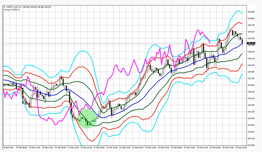Open the chart symbol dropdown arrow

point(5,6)
